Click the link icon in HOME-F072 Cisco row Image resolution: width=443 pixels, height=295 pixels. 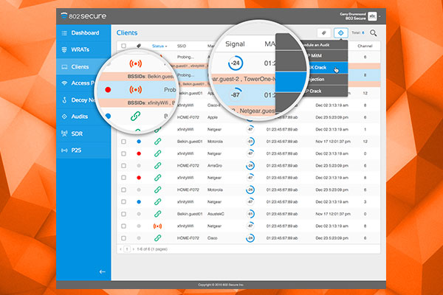point(158,238)
